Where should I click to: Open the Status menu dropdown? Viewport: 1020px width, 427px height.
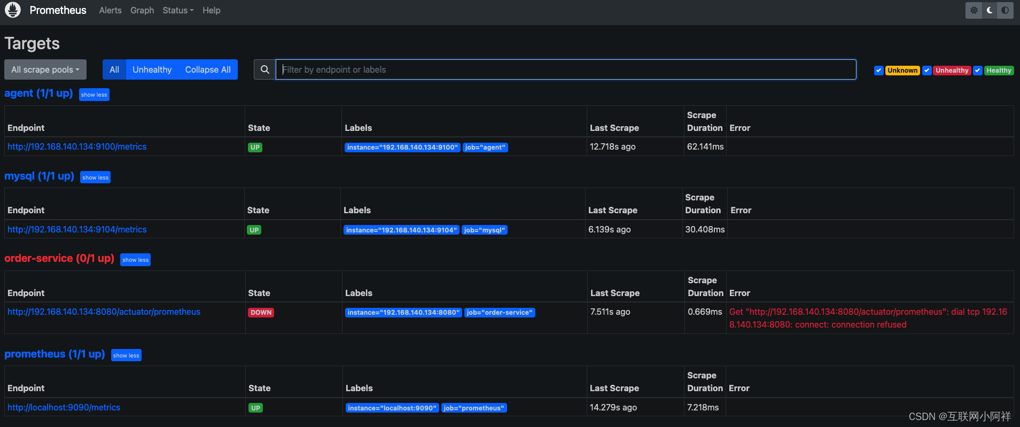(x=178, y=10)
